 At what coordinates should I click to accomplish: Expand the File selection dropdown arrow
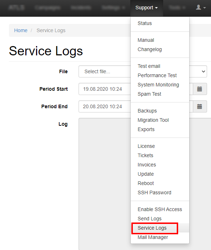[x=204, y=71]
